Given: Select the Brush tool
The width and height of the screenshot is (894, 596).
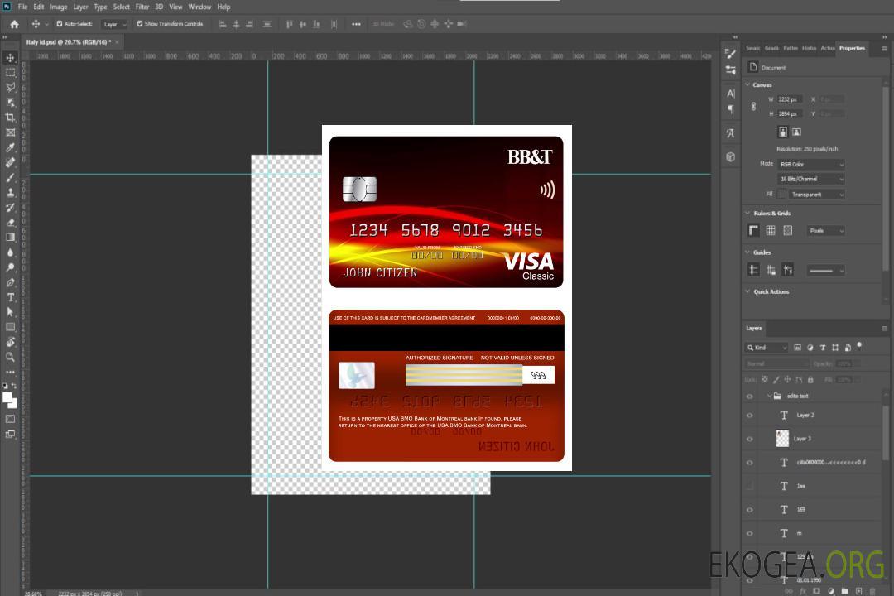Looking at the screenshot, I should click(x=10, y=177).
